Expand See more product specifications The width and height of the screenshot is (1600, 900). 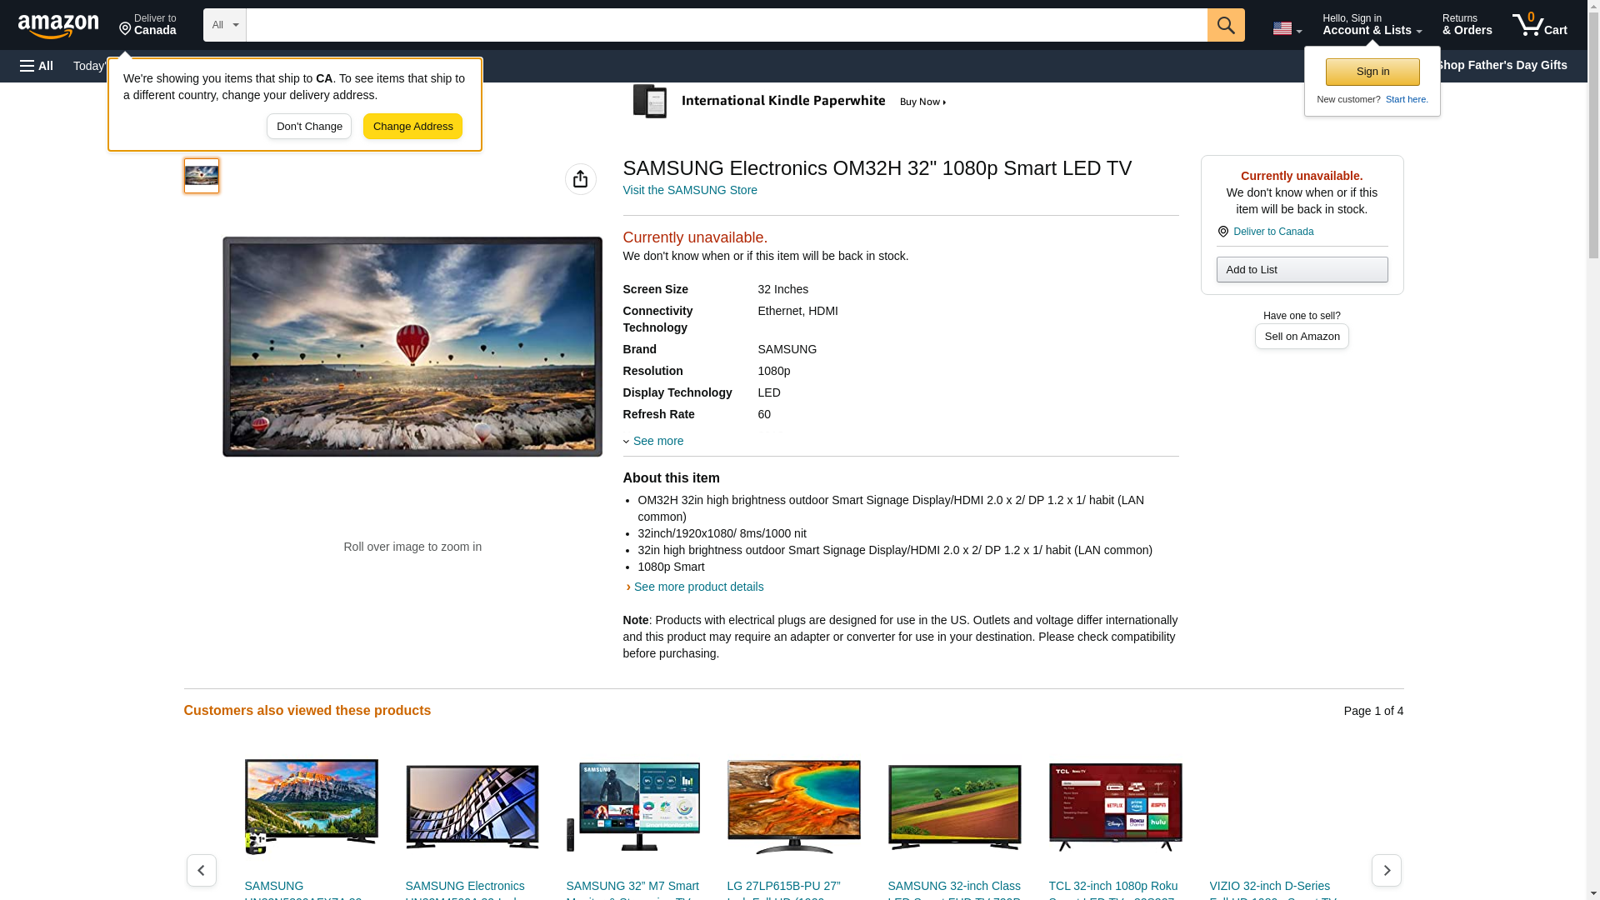point(657,441)
